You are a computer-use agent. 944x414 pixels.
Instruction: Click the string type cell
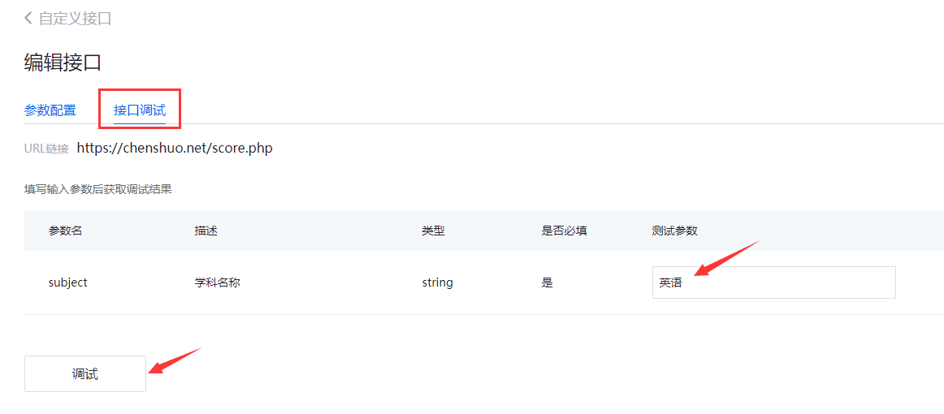coord(437,282)
